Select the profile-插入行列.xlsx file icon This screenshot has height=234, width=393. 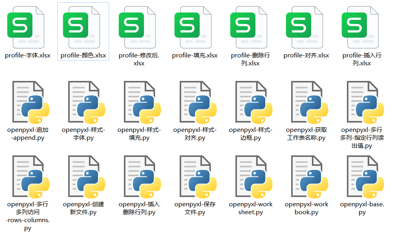[360, 27]
